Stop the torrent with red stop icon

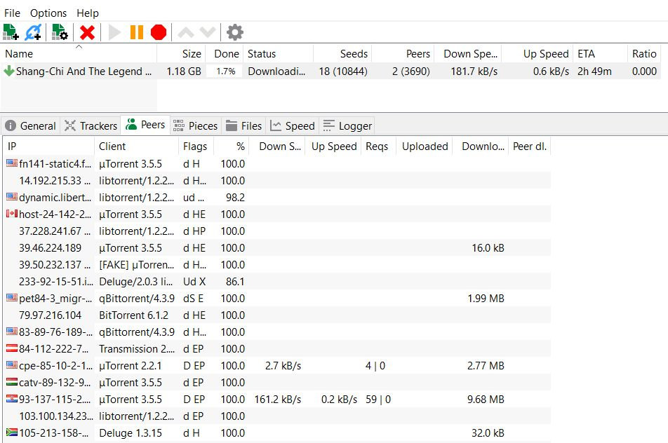point(159,32)
